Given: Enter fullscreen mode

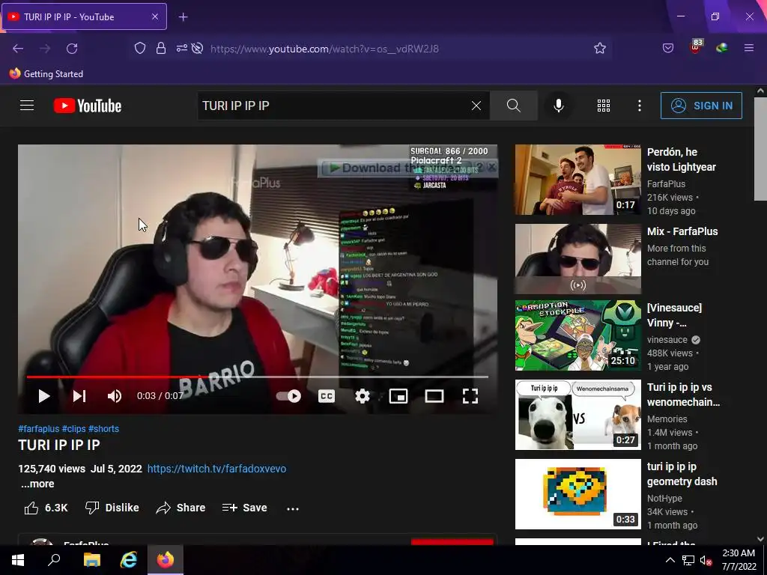Looking at the screenshot, I should (x=470, y=396).
